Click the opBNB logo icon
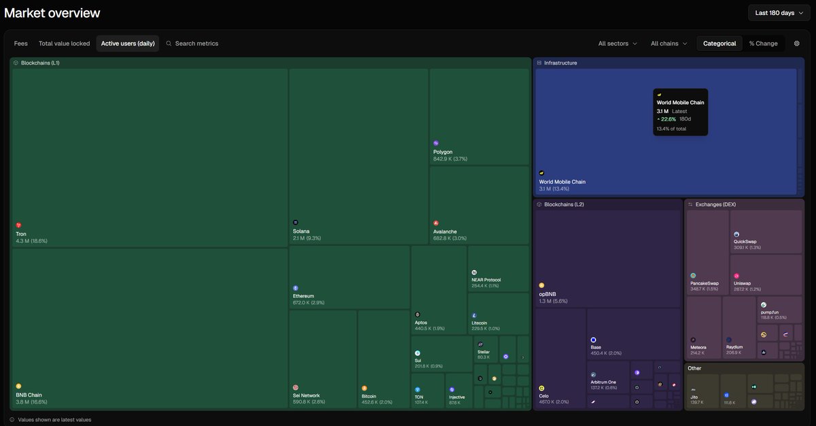816x426 pixels. coord(542,286)
